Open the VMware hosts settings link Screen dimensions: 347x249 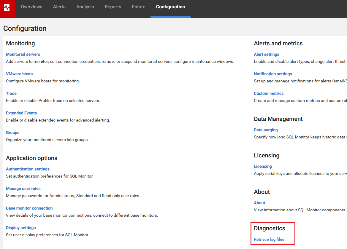(x=19, y=74)
